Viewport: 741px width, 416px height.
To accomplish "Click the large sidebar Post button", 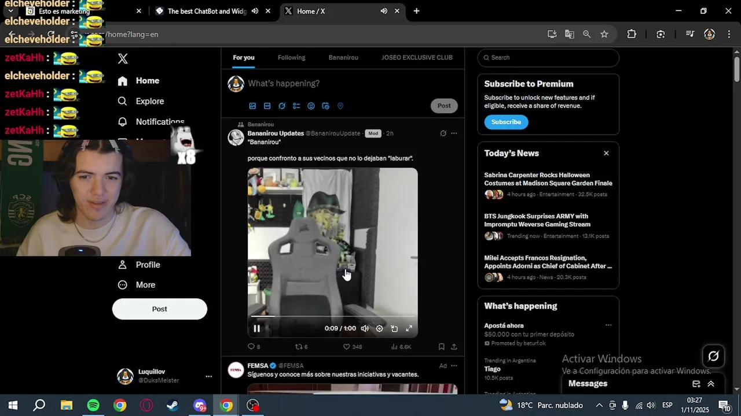I will click(159, 309).
